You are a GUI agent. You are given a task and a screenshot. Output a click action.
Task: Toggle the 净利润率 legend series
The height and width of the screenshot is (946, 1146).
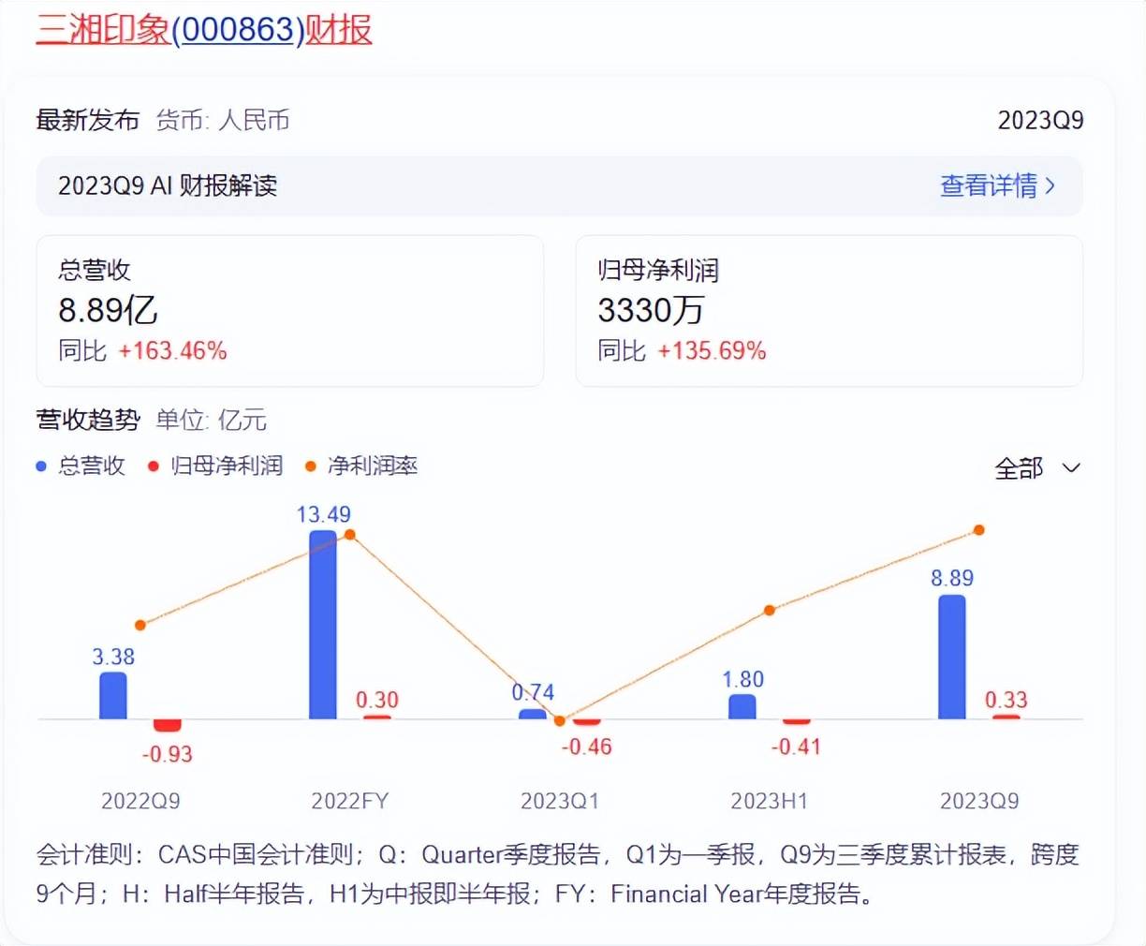point(361,466)
